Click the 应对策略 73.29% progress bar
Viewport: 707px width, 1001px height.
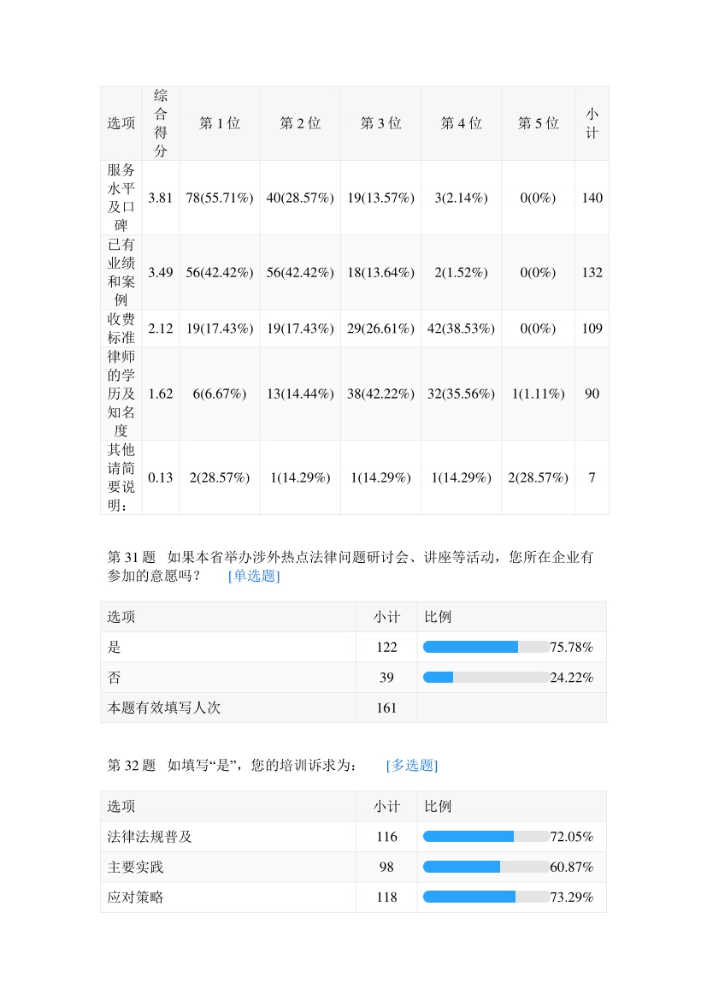[486, 897]
